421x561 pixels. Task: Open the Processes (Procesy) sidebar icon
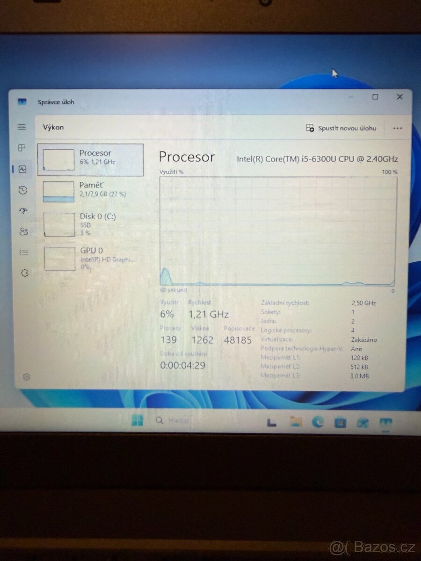coord(22,148)
